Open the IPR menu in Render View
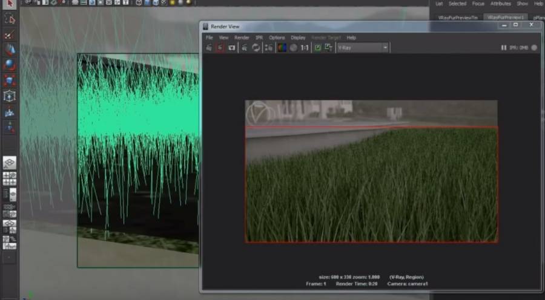The image size is (545, 300). 259,37
